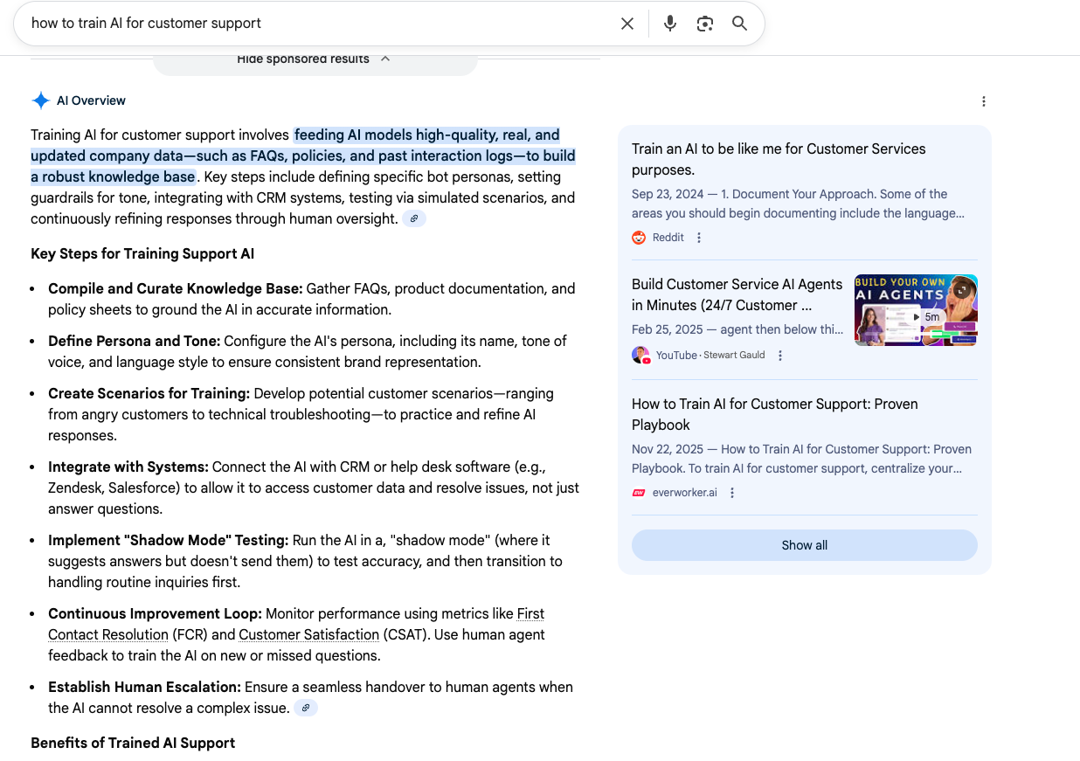Expand sources list with Show all
The width and height of the screenshot is (1080, 761).
(804, 545)
